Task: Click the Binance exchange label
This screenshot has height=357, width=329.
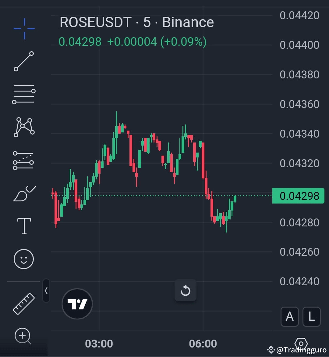Action: [x=188, y=22]
